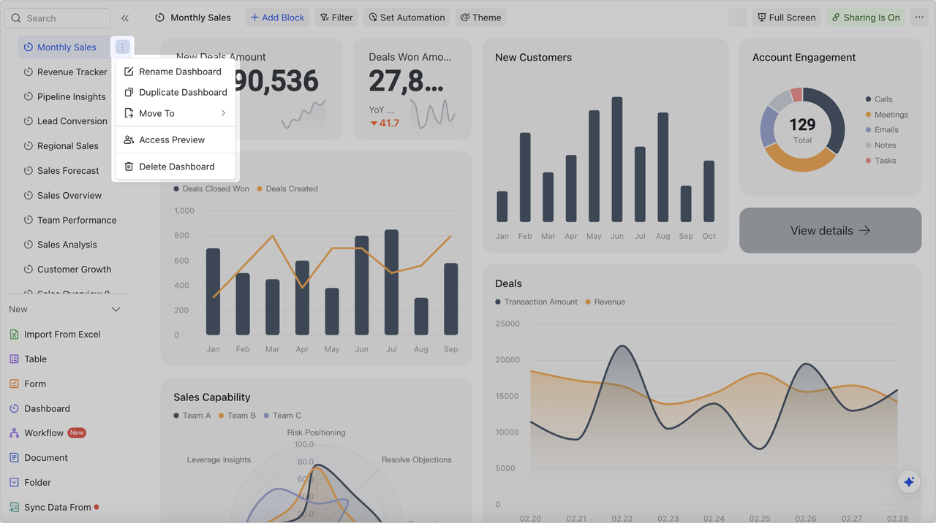
Task: Click the Table icon in New section
Action: point(14,359)
